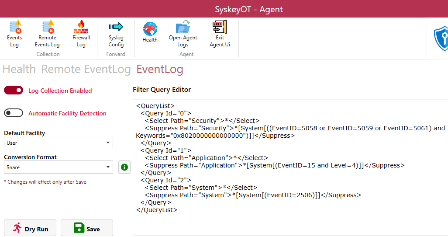Click the Log Collection Enabled label text

coord(60,91)
